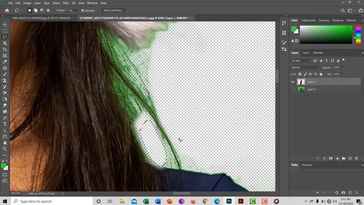Viewport: 364px width, 205px height.
Task: Select the Sponge tool
Action: point(5,112)
